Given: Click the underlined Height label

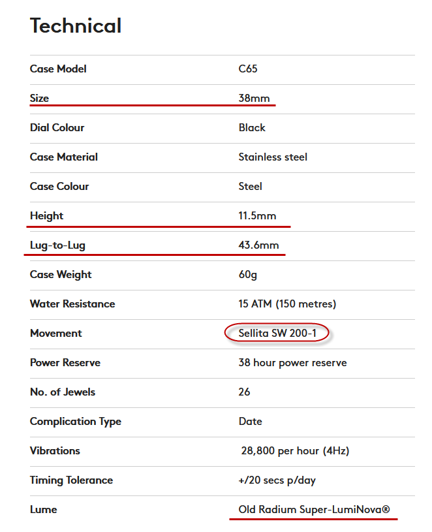Looking at the screenshot, I should tap(46, 215).
